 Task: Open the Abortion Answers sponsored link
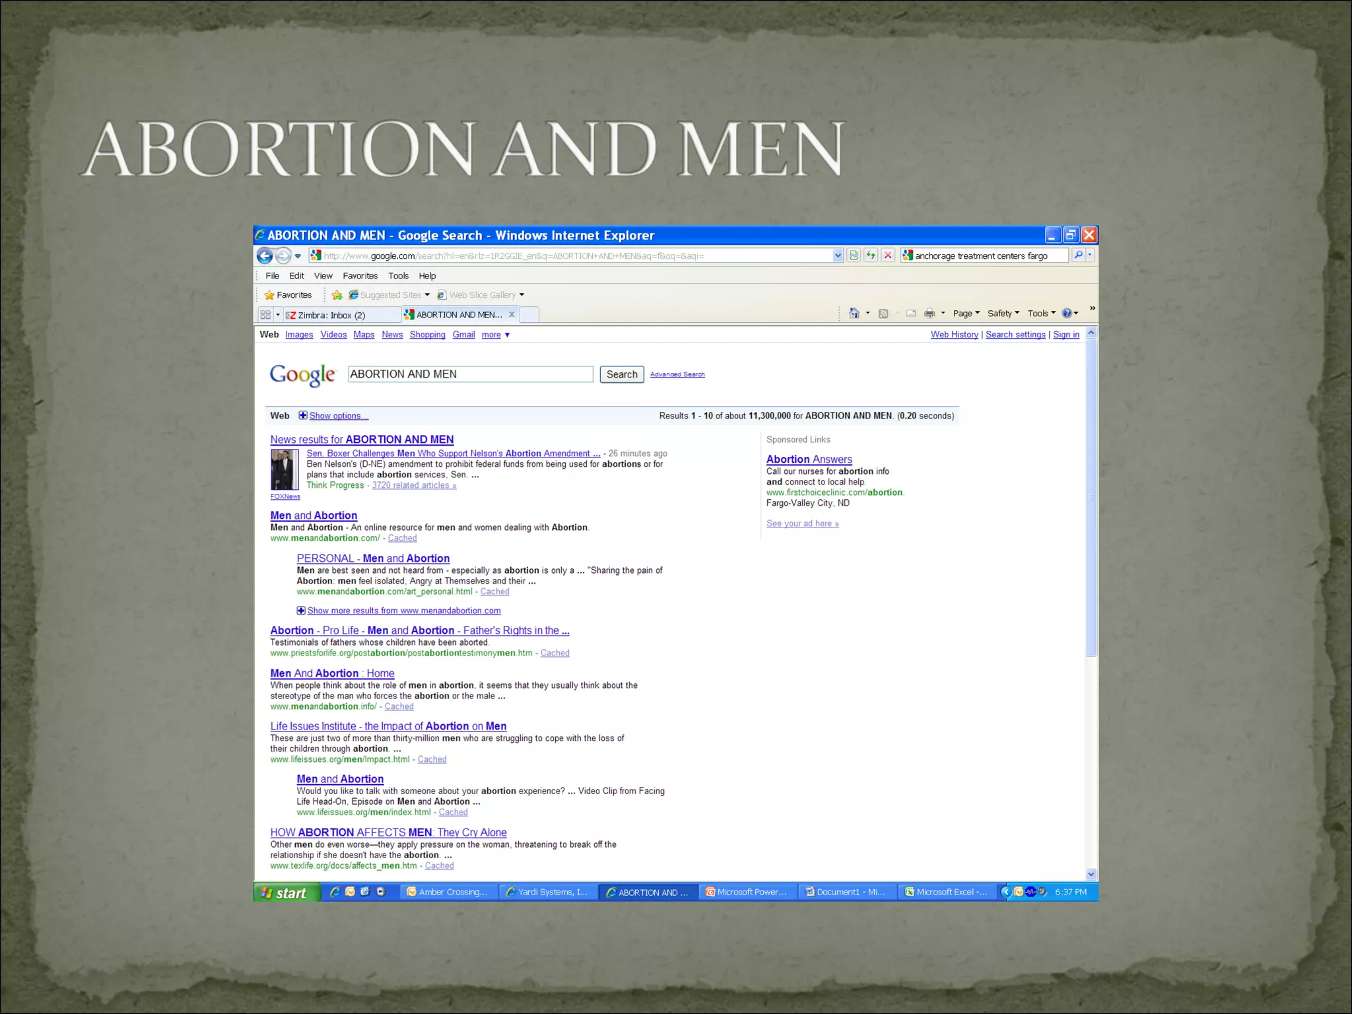pos(809,459)
